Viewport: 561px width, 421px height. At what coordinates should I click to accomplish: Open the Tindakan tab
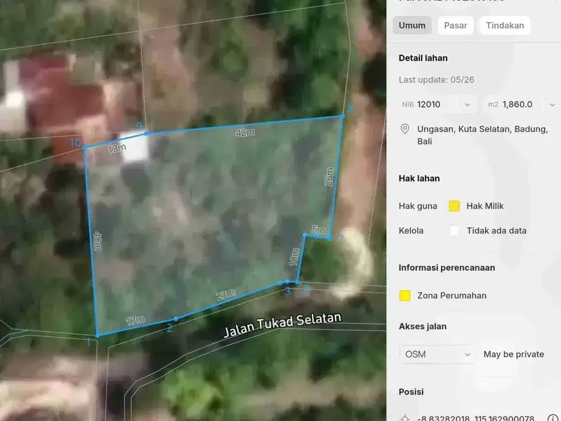pyautogui.click(x=505, y=25)
